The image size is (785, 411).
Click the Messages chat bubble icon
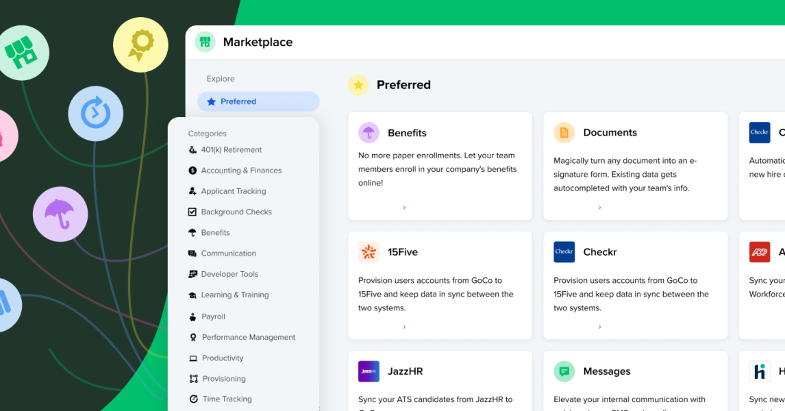564,371
